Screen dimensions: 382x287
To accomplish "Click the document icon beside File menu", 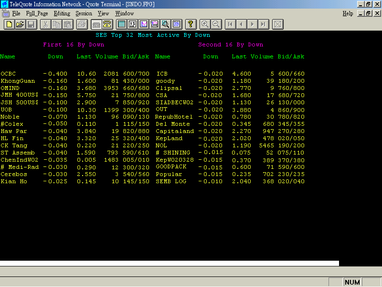I will 5,13.
